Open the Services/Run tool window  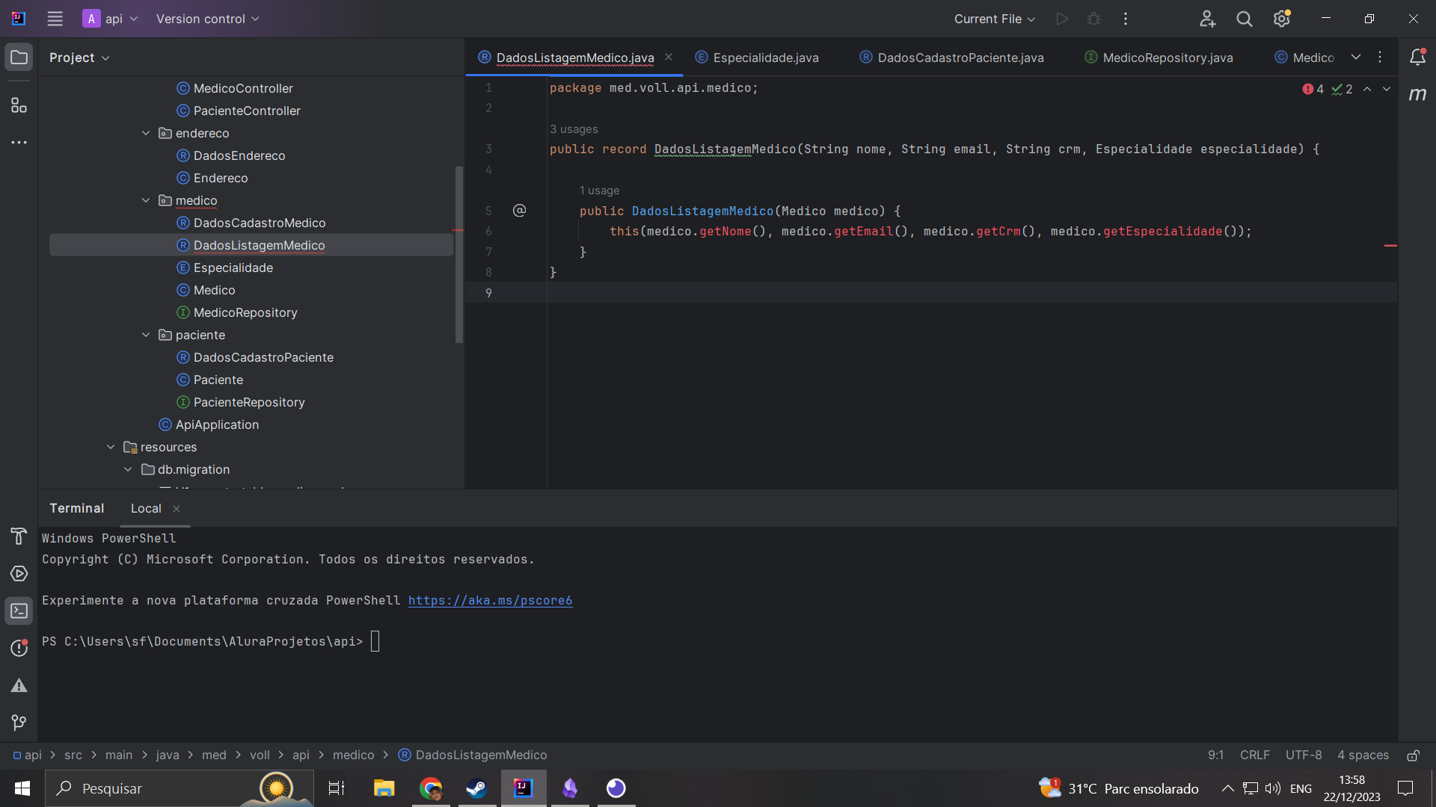pyautogui.click(x=19, y=574)
